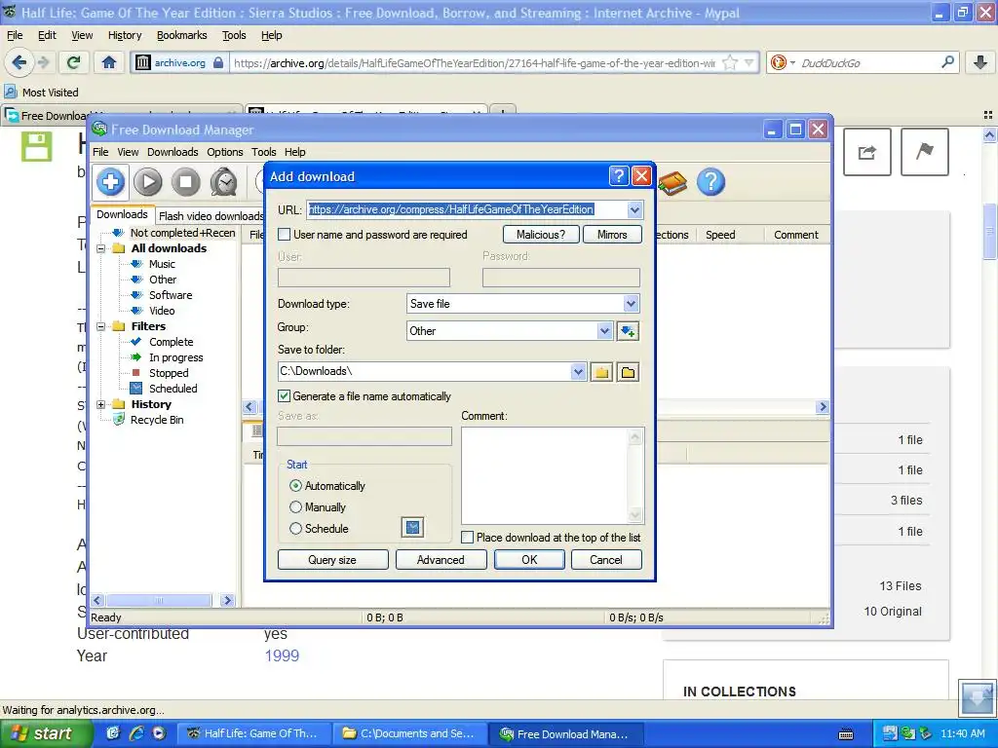Switch to the Flash video downloads tab
This screenshot has height=748, width=998.
click(211, 216)
